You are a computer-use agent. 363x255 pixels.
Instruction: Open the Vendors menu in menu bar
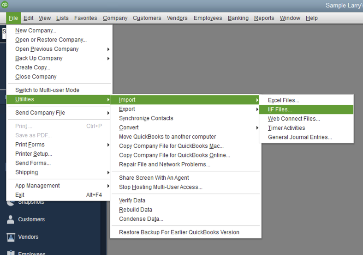click(177, 18)
